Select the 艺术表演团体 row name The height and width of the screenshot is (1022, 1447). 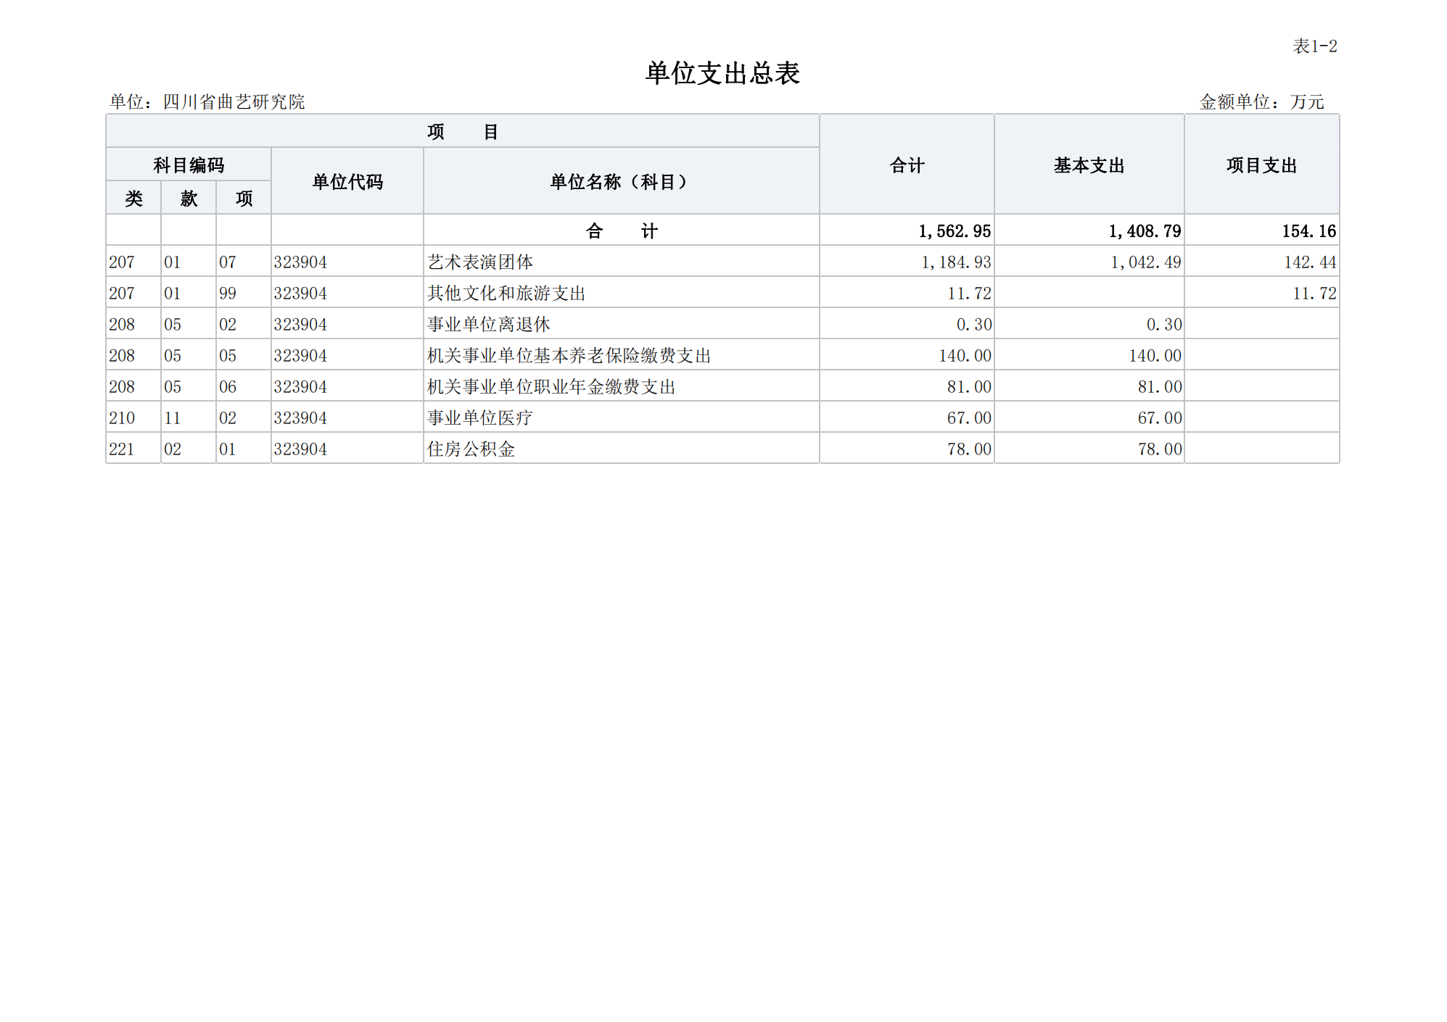coord(480,262)
